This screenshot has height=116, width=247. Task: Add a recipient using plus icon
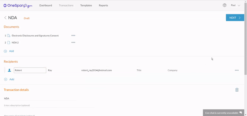[6, 79]
